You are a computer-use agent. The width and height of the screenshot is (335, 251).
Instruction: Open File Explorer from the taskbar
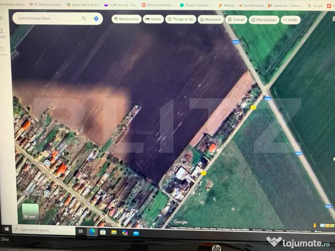tap(114, 232)
